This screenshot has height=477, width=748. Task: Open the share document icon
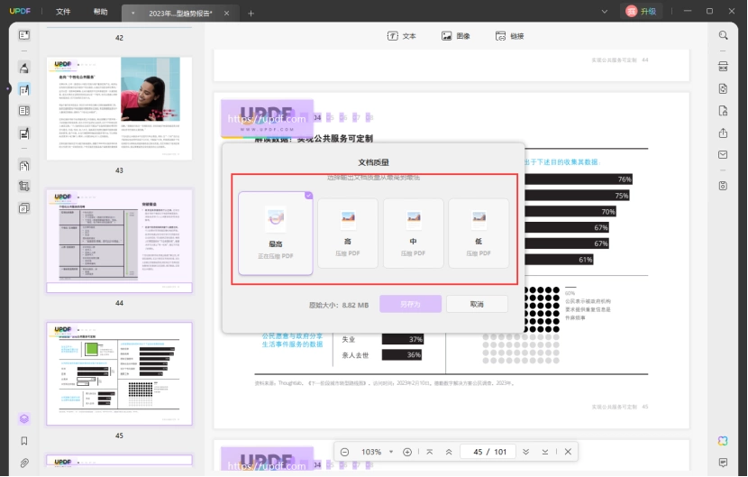click(x=723, y=133)
